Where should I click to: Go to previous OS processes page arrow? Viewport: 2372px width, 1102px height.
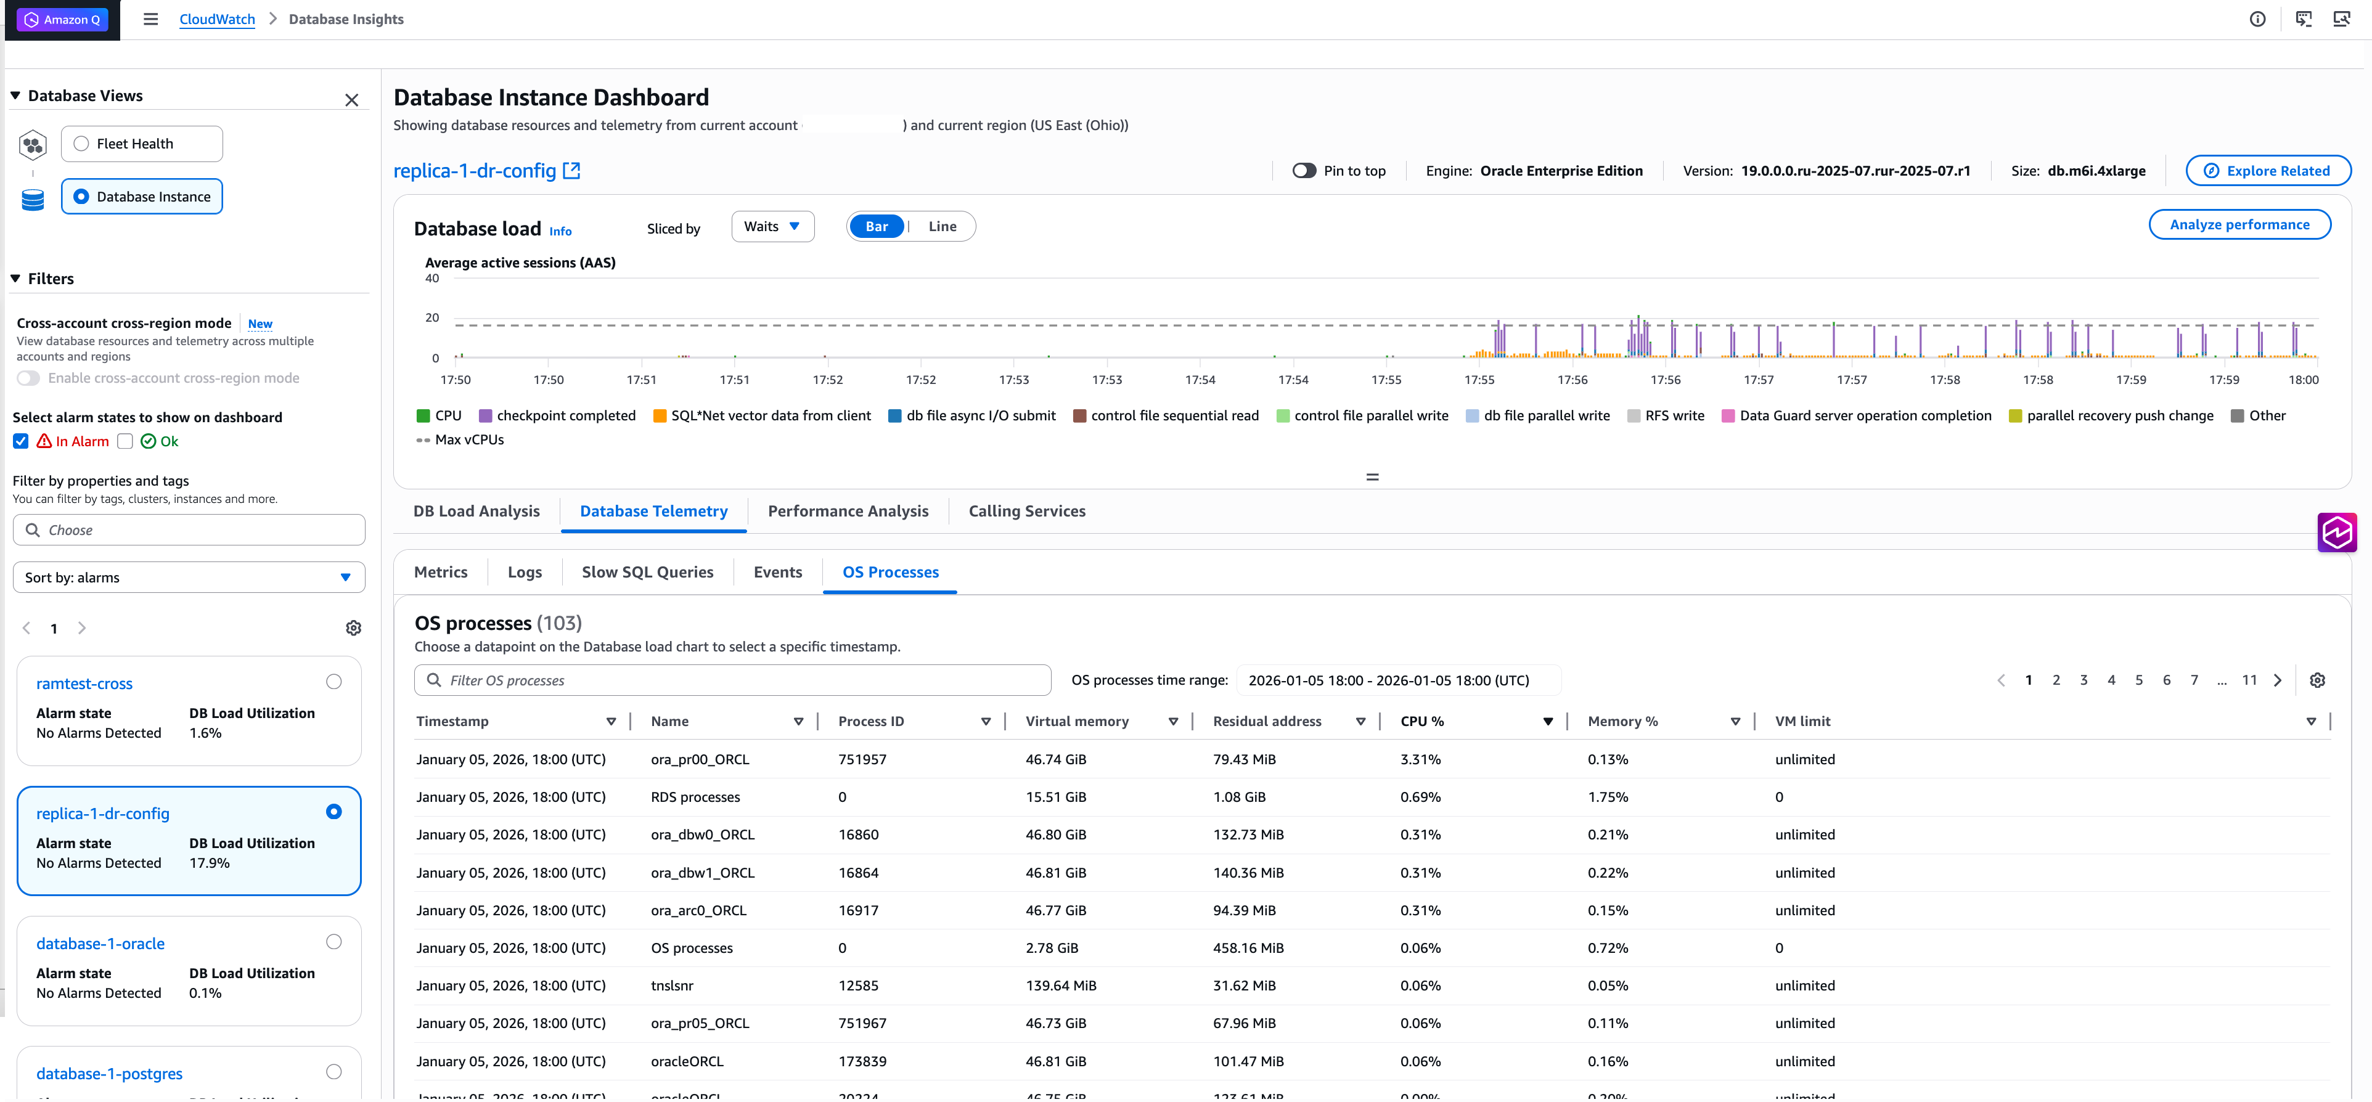click(2001, 680)
